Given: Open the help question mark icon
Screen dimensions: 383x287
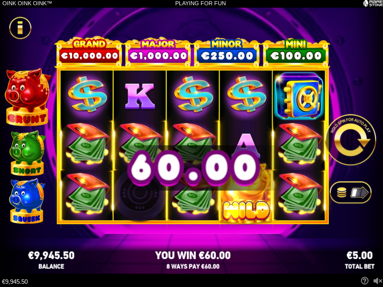Looking at the screenshot, I should [x=365, y=281].
